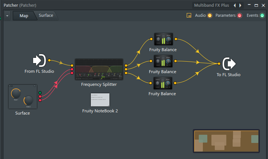Click the lower red parameter input port on Frequency Splitter
This screenshot has width=268, height=159.
pyautogui.click(x=72, y=73)
